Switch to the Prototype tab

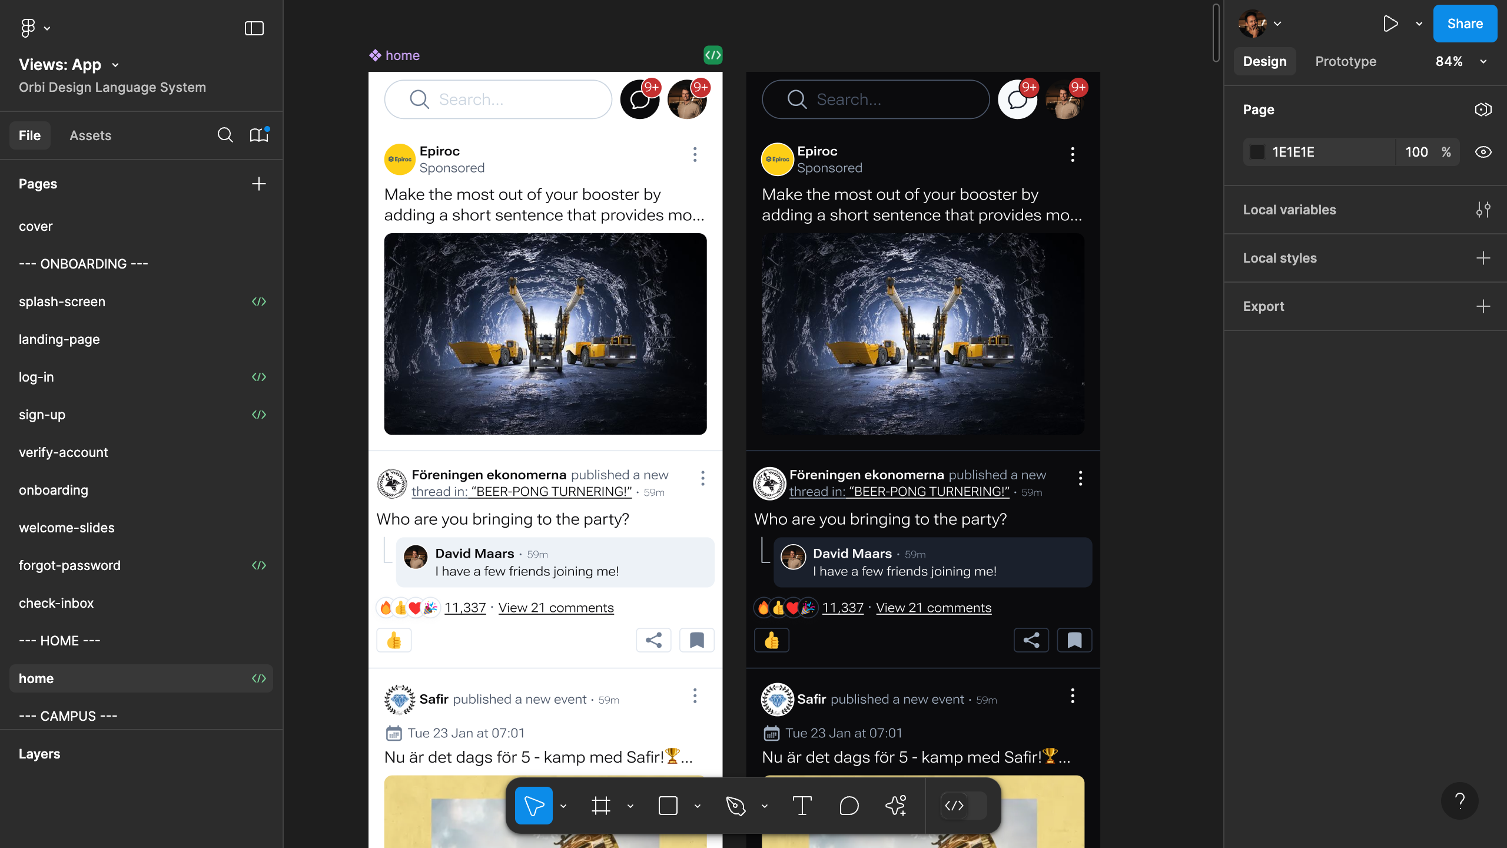(1345, 61)
